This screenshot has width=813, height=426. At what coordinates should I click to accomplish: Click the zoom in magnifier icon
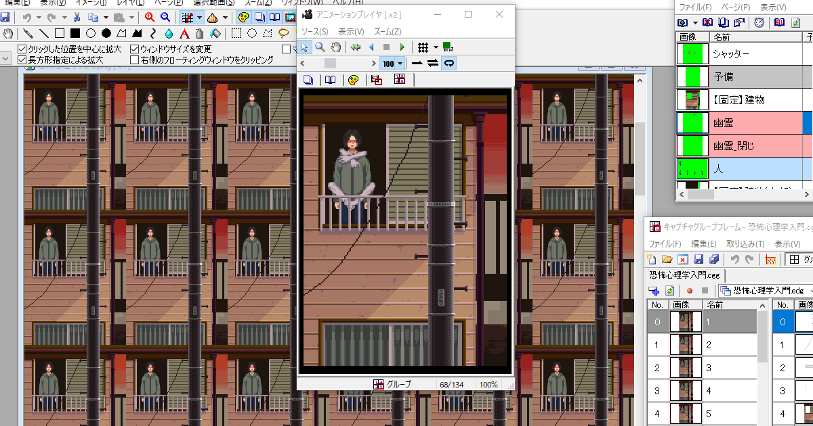(149, 18)
